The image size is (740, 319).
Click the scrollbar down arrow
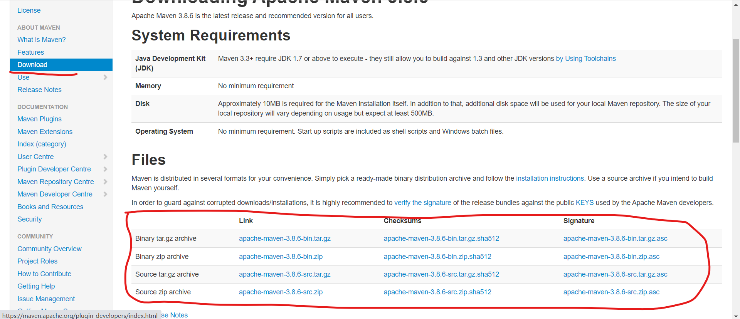point(736,316)
